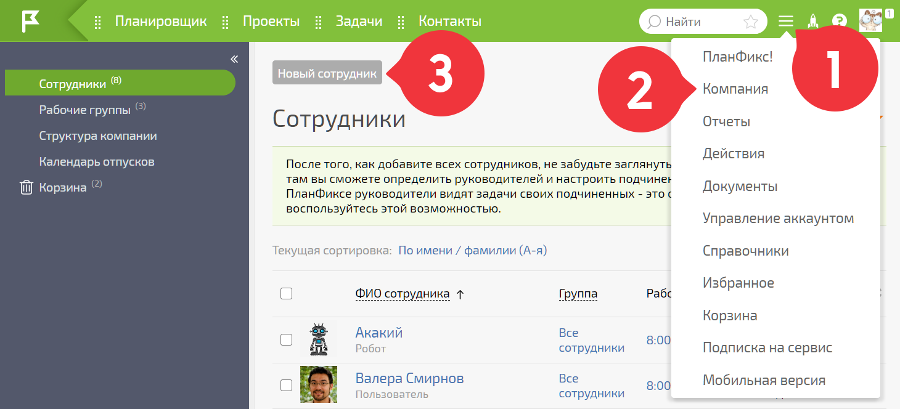Click the rocket icon in header
Screen dimensions: 900x409
click(813, 22)
